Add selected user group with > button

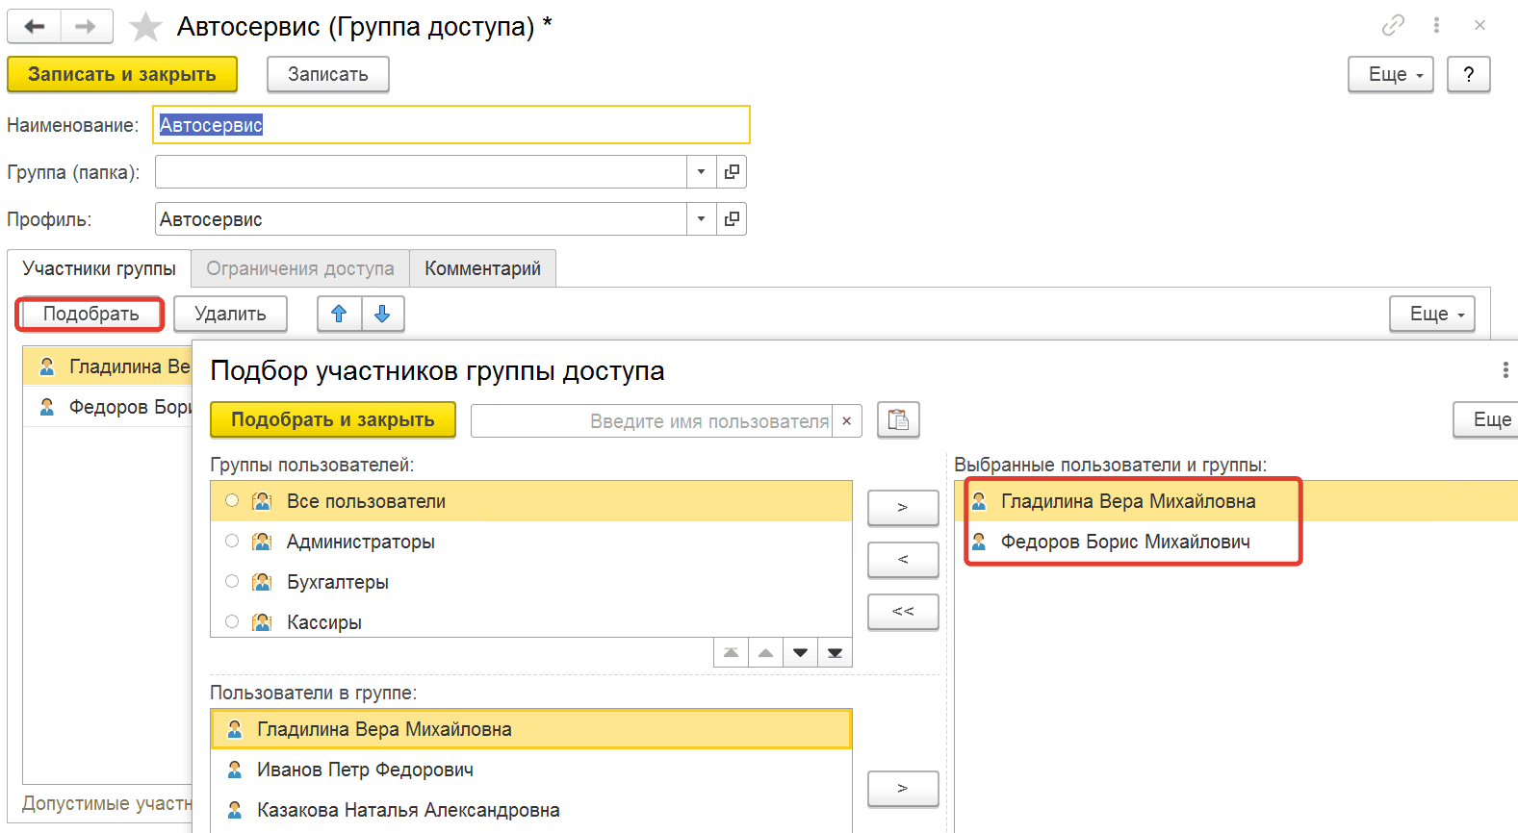(903, 507)
